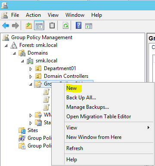The height and width of the screenshot is (166, 155).
Task: Click the Department01 OU folder icon
Action: (38, 68)
